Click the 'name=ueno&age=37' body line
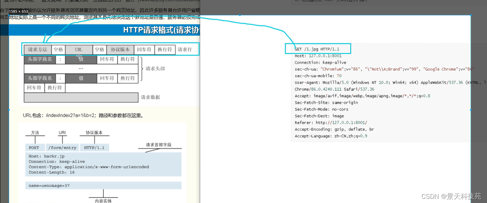Image resolution: width=487 pixels, height=203 pixels. click(49, 186)
